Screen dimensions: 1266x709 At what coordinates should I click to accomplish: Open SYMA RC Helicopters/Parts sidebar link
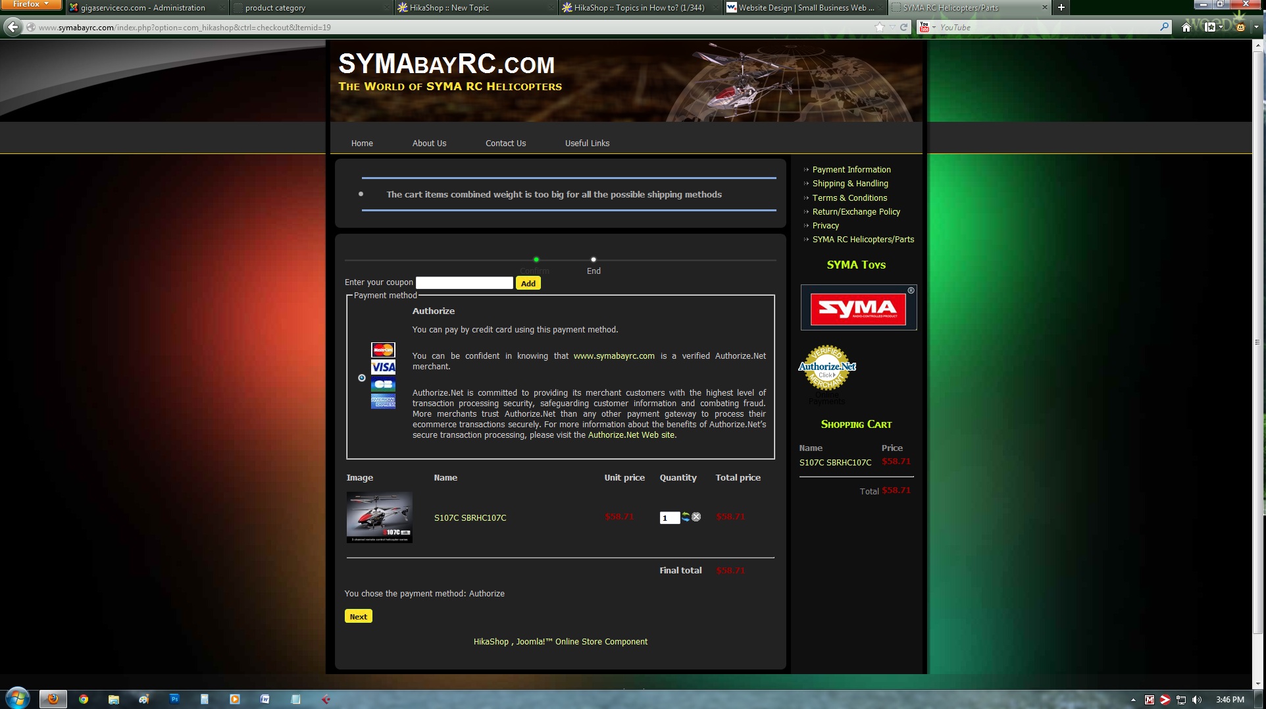pos(863,239)
